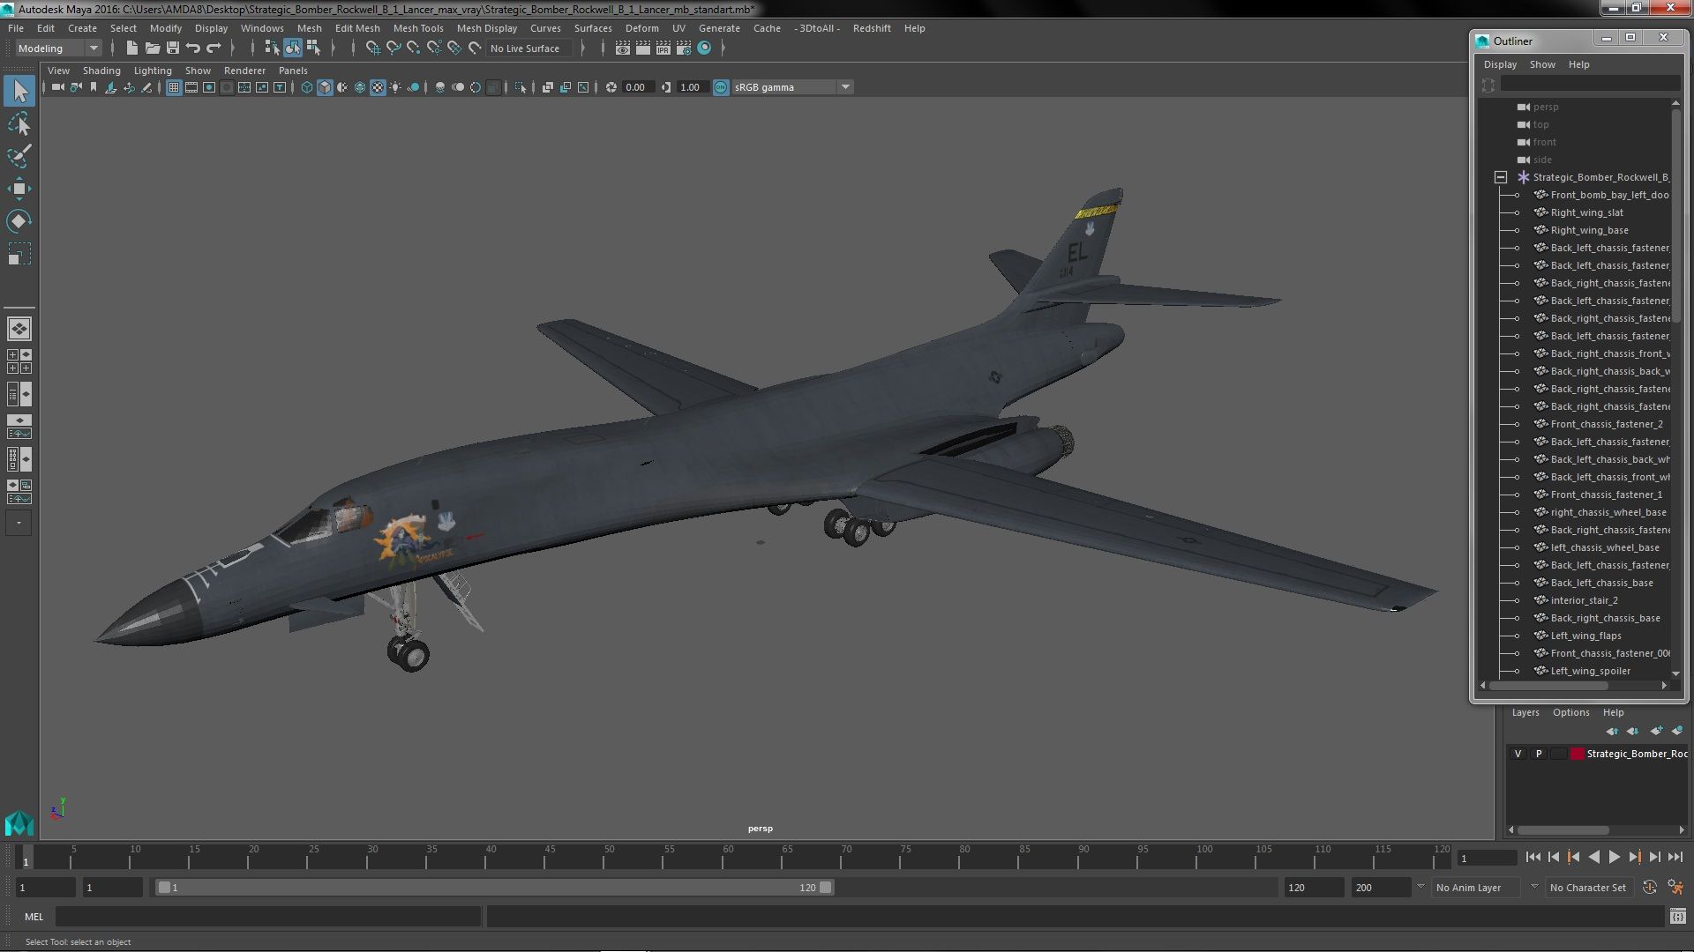Viewport: 1694px width, 952px height.
Task: Click inside the MEL command line
Action: pos(265,917)
